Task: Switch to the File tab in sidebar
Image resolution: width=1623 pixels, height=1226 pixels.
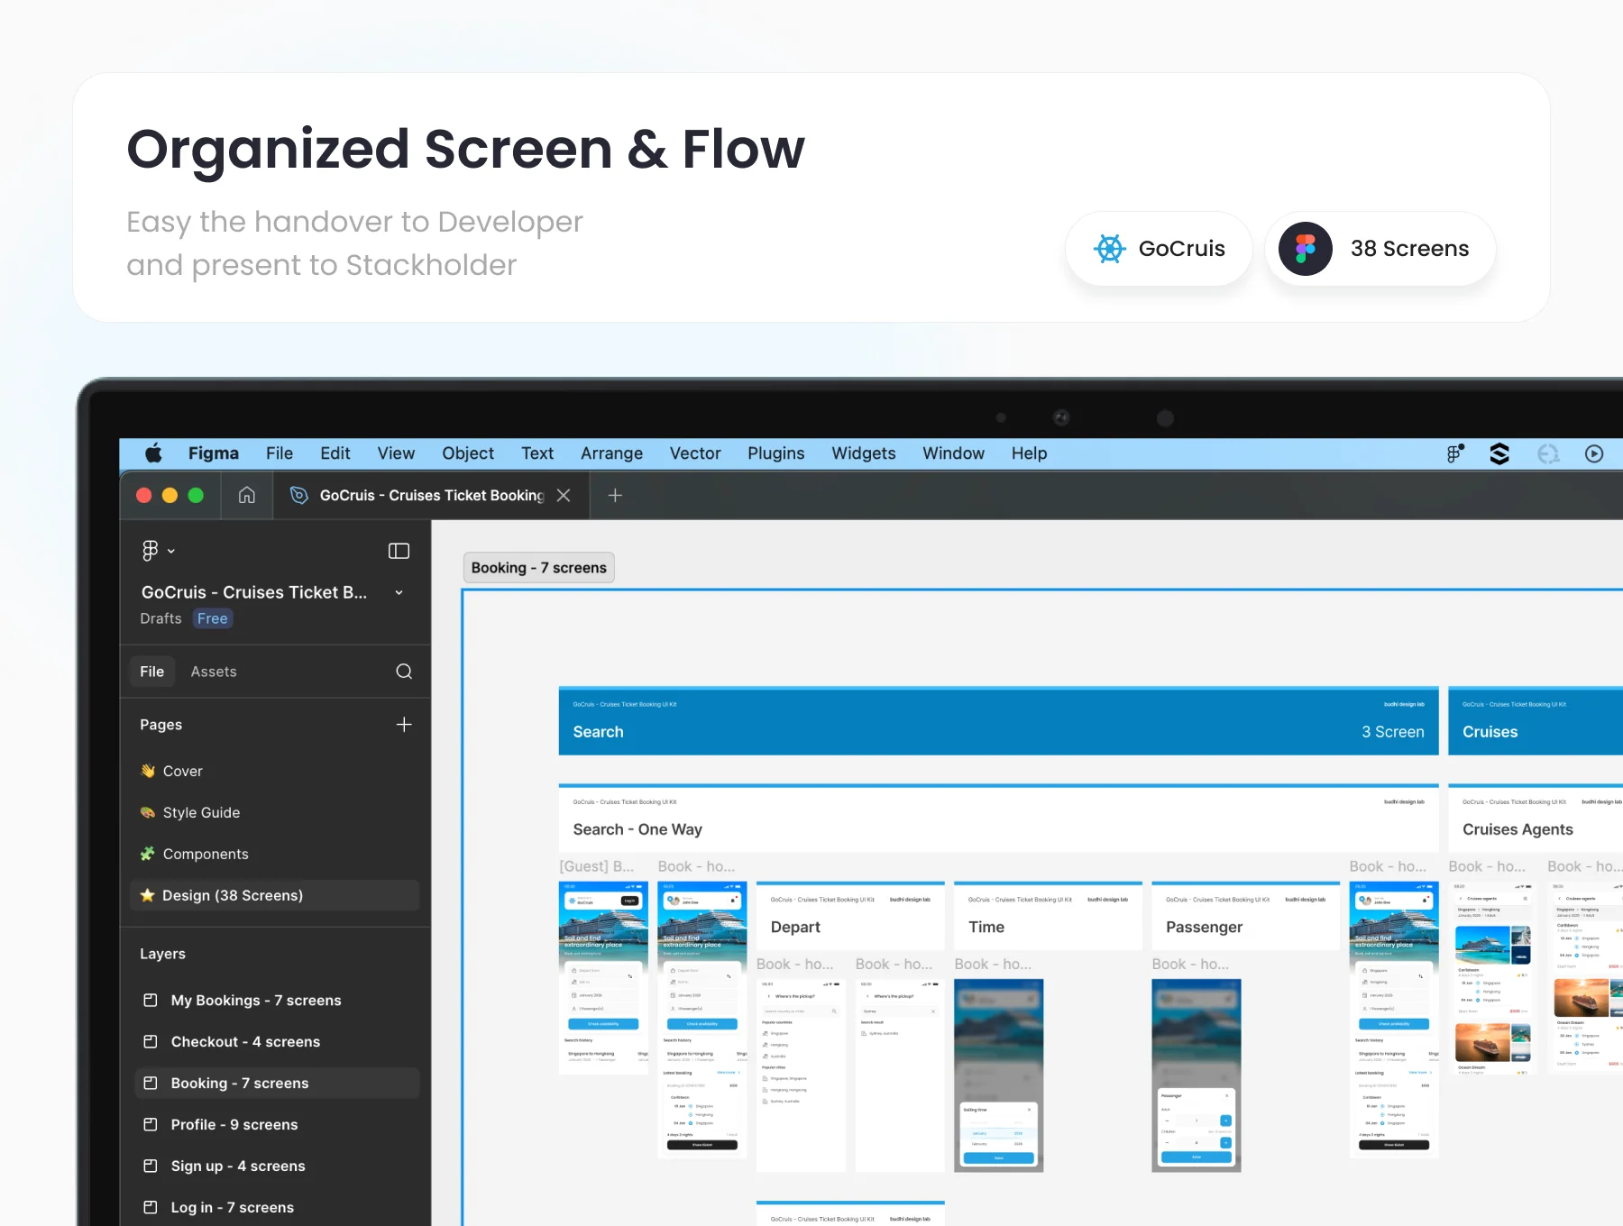Action: click(x=151, y=672)
